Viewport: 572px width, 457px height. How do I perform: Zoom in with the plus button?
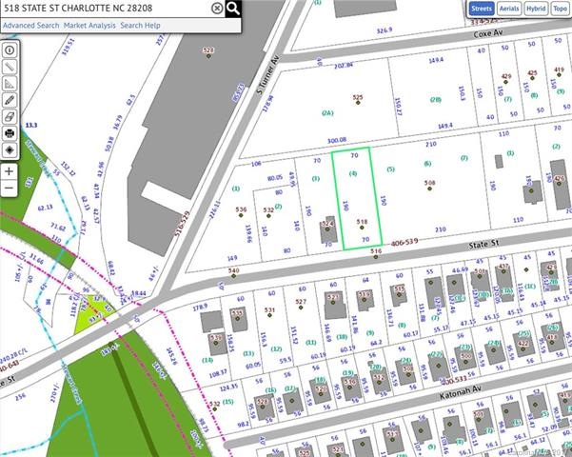tap(10, 171)
